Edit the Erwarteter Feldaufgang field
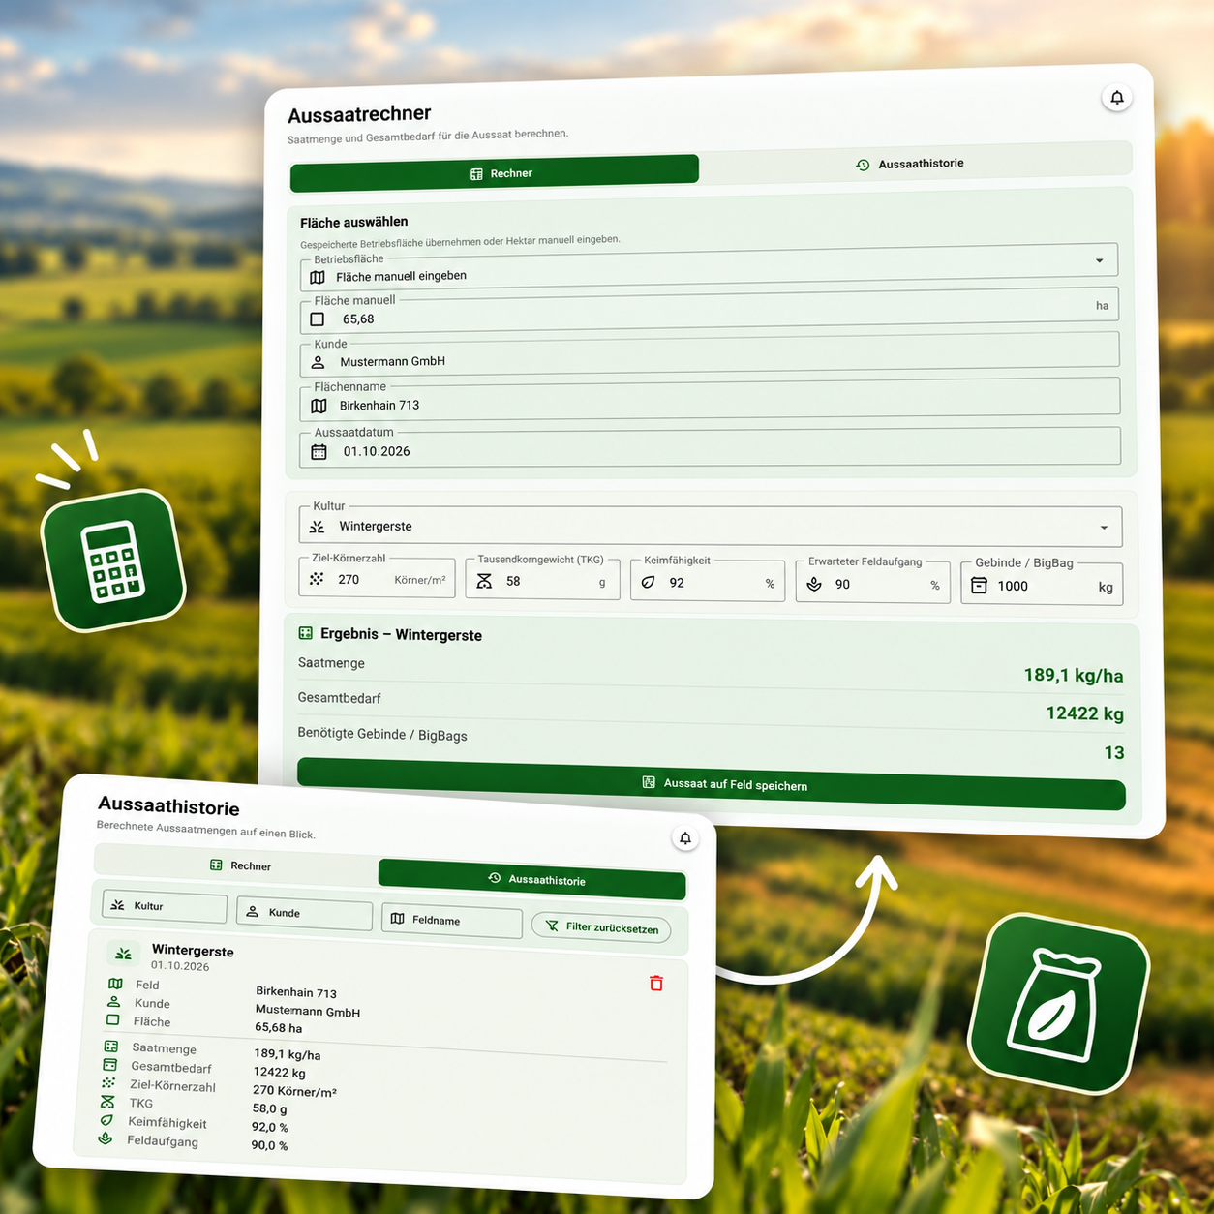 click(x=872, y=583)
